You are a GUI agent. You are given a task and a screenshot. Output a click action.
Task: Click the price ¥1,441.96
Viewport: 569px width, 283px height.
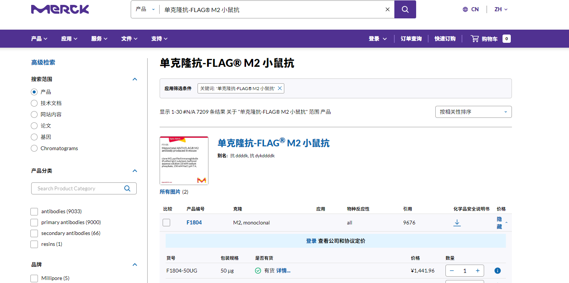423,271
